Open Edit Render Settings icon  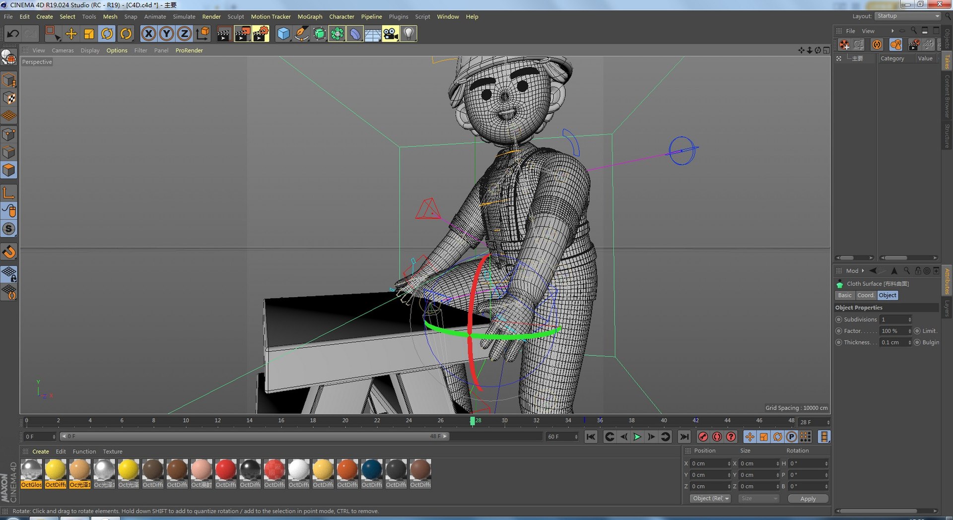point(261,34)
